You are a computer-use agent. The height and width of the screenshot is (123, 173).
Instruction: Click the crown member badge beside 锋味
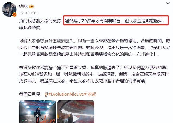click(x=31, y=7)
